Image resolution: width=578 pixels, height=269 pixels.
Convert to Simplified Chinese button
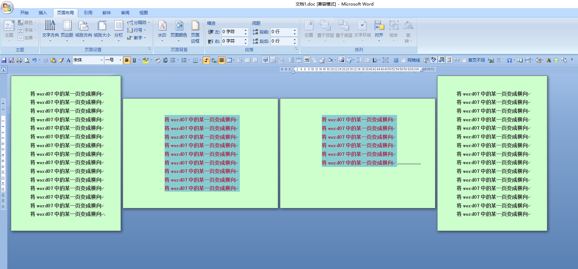pyautogui.click(x=441, y=60)
